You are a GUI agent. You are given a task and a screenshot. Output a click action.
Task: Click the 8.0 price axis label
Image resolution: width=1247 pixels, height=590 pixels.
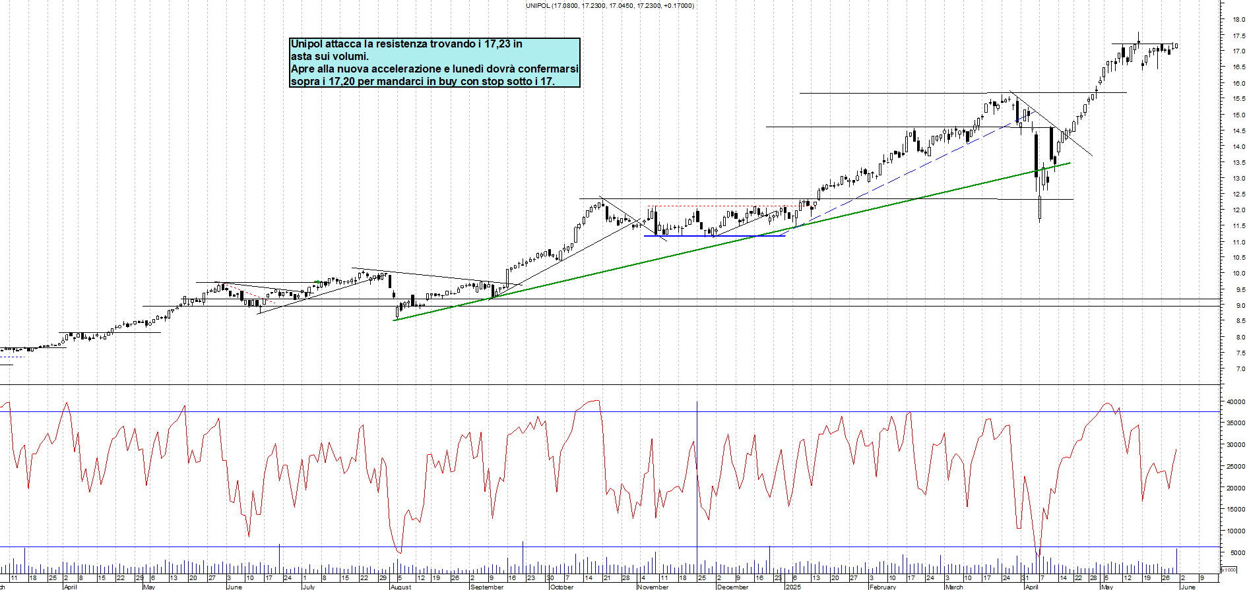click(1240, 338)
